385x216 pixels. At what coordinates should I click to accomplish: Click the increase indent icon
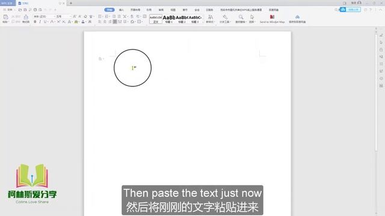tap(119, 16)
